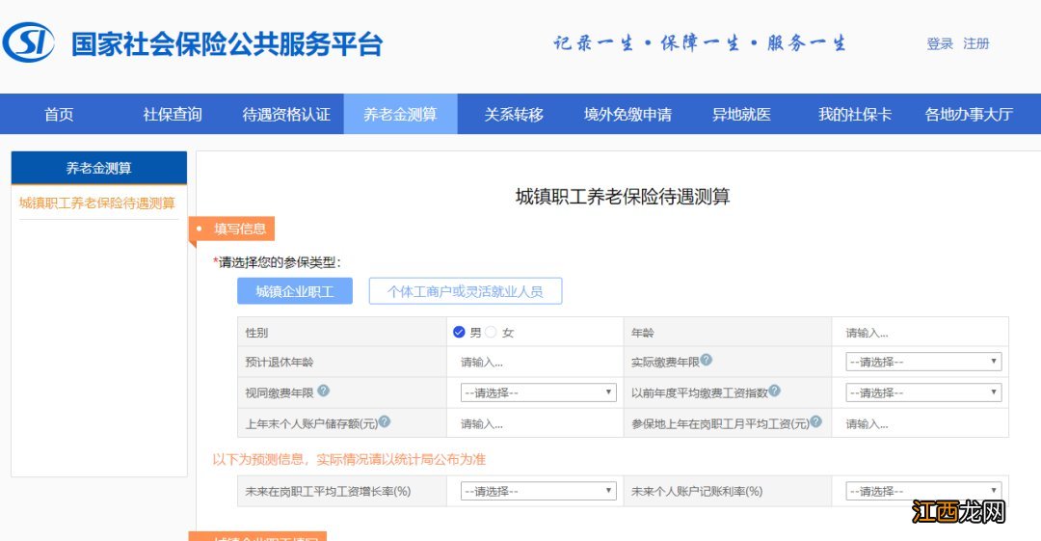Open the 各地办事大厅 nav tab
The height and width of the screenshot is (541, 1041).
point(969,115)
